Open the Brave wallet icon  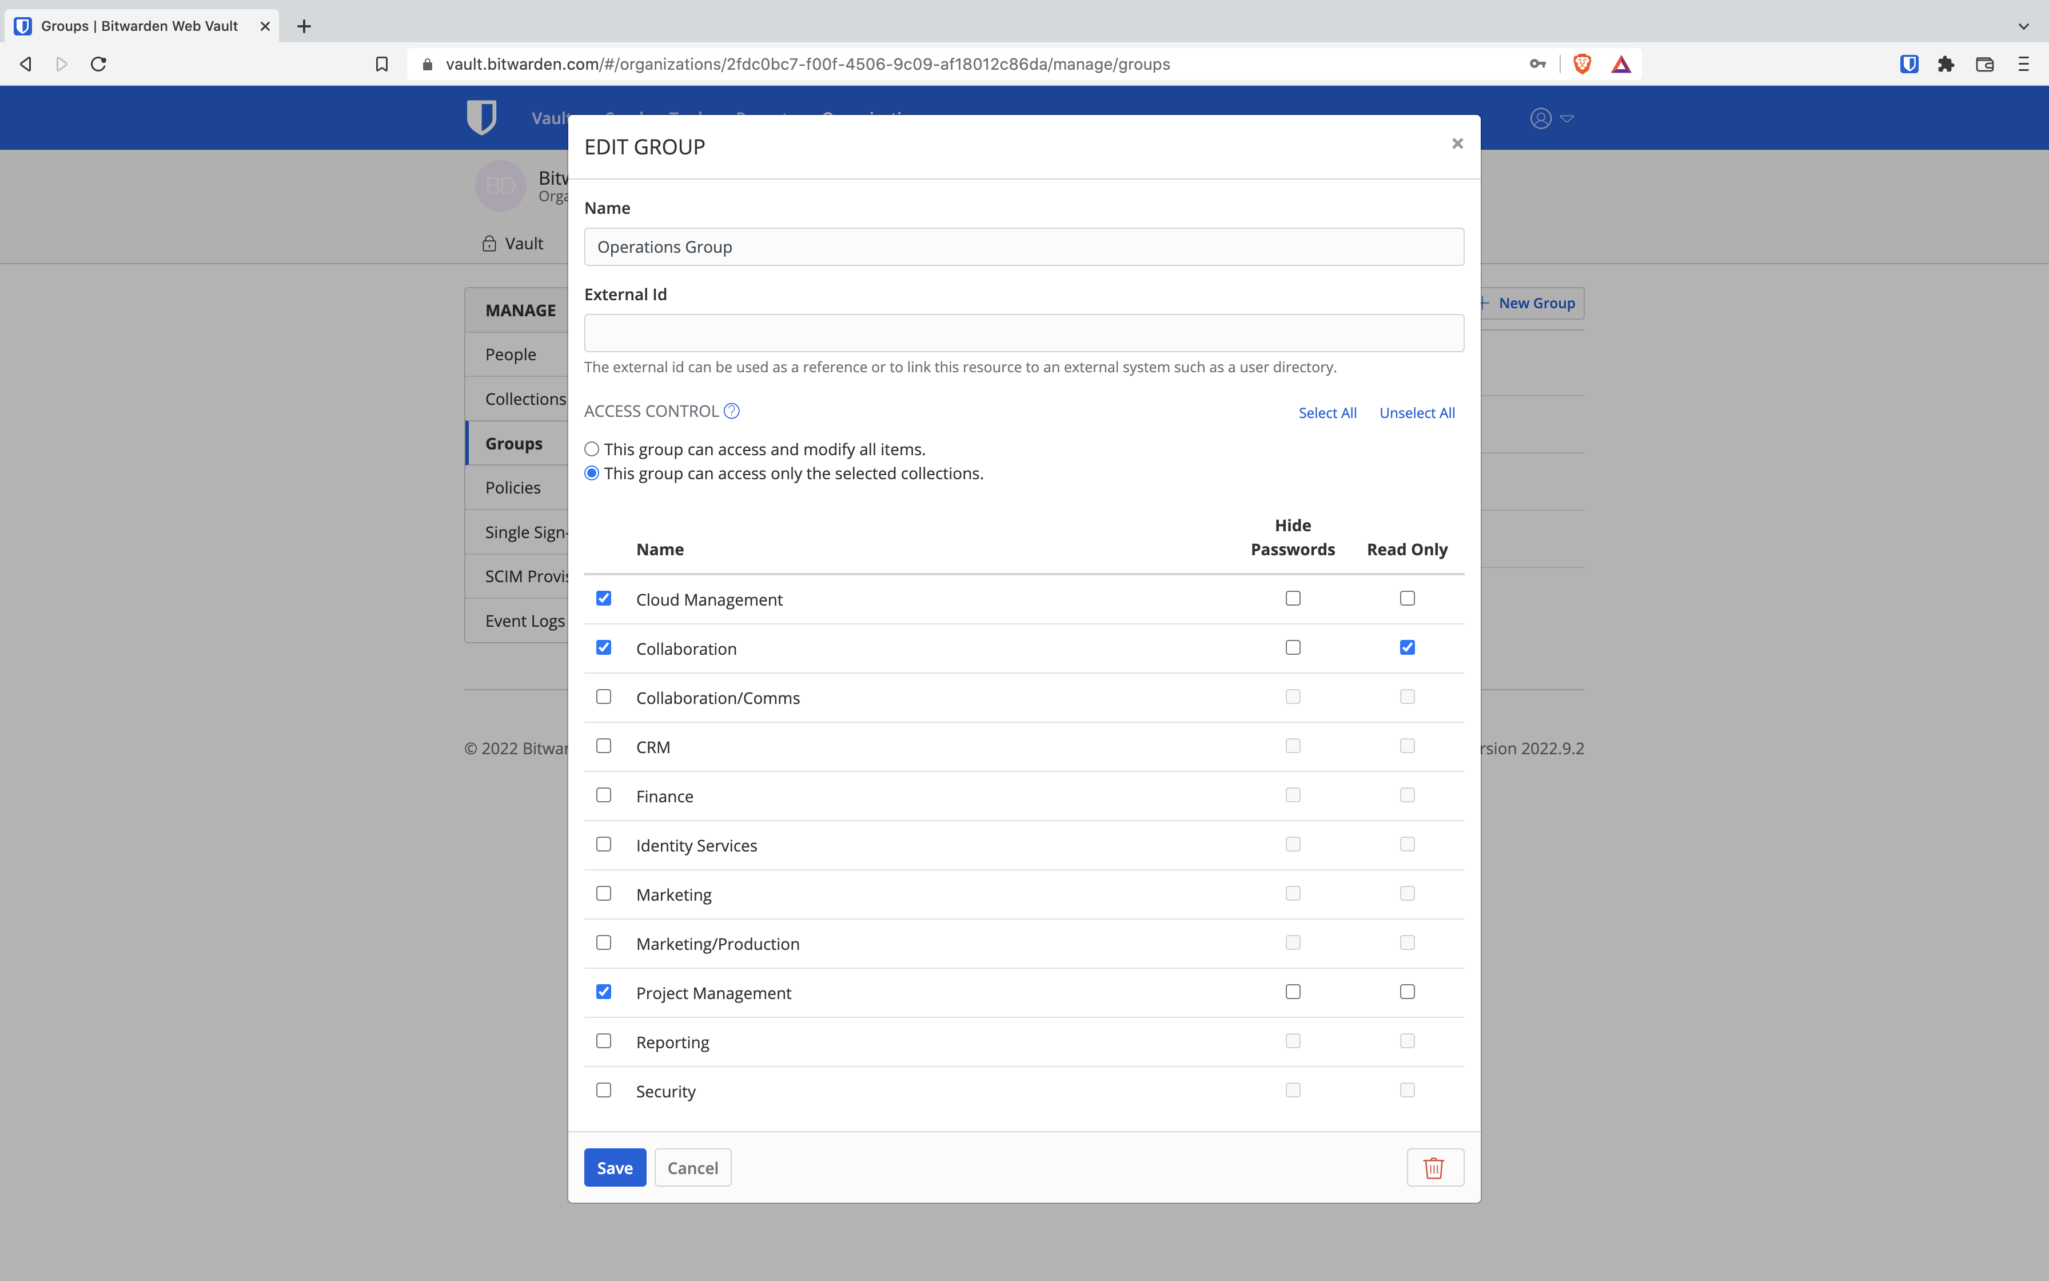[1984, 65]
